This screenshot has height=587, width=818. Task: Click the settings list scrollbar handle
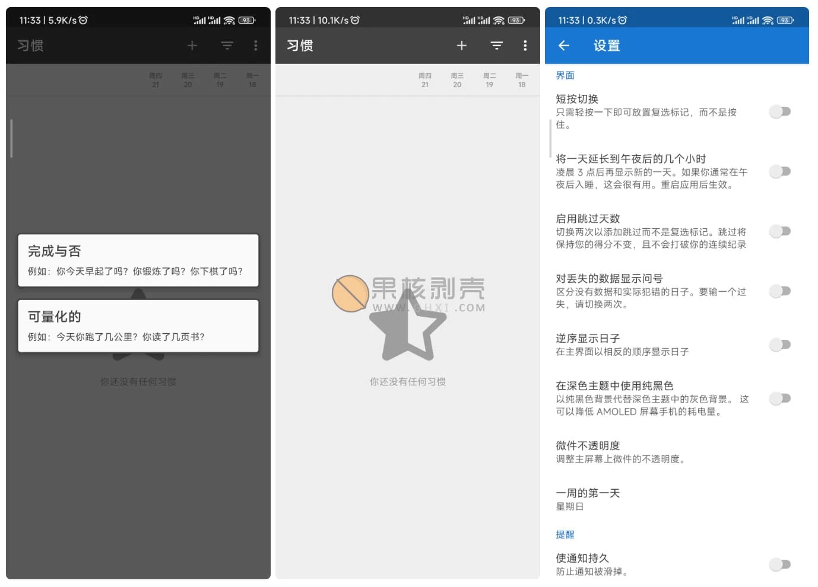tap(550, 138)
